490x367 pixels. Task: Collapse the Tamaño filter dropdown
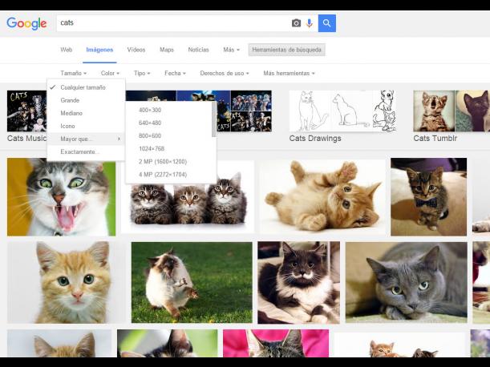coord(74,73)
